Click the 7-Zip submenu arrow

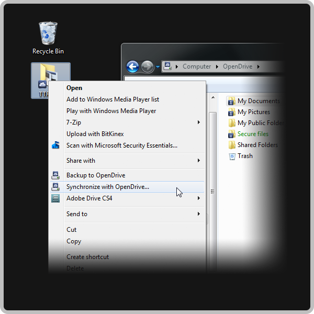coord(199,122)
